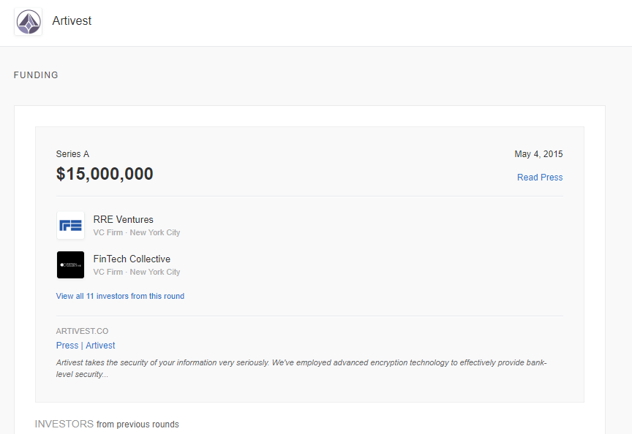632x434 pixels.
Task: Click the Artivest logo icon
Action: click(29, 22)
